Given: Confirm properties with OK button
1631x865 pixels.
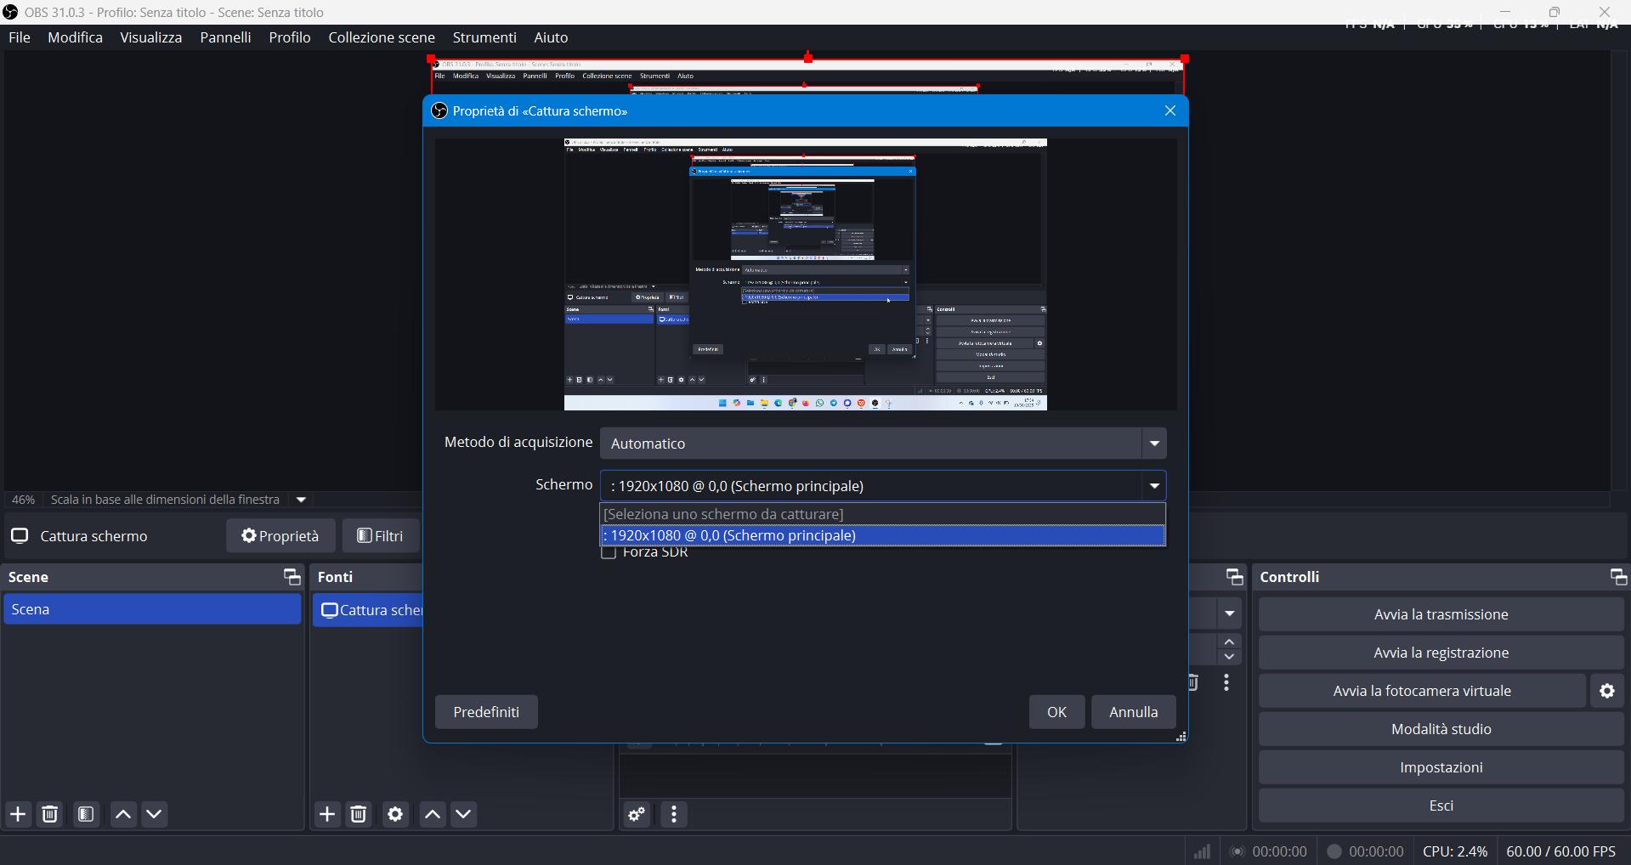Looking at the screenshot, I should [1056, 712].
